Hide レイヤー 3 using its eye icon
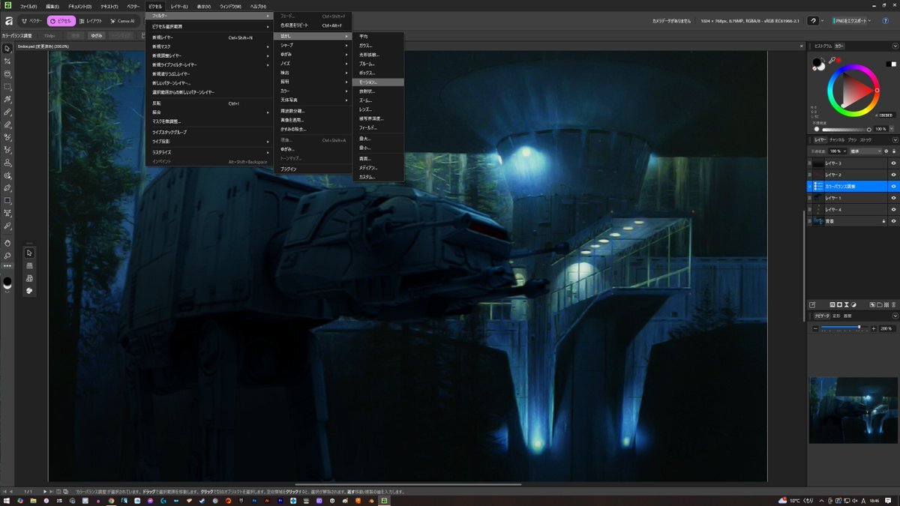Screen dimensions: 900x506 point(893,163)
